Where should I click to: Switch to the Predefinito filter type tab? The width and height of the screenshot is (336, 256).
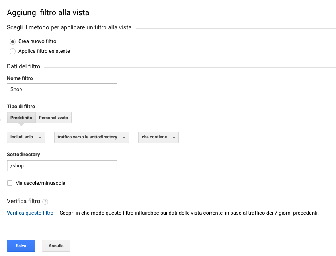tap(21, 118)
